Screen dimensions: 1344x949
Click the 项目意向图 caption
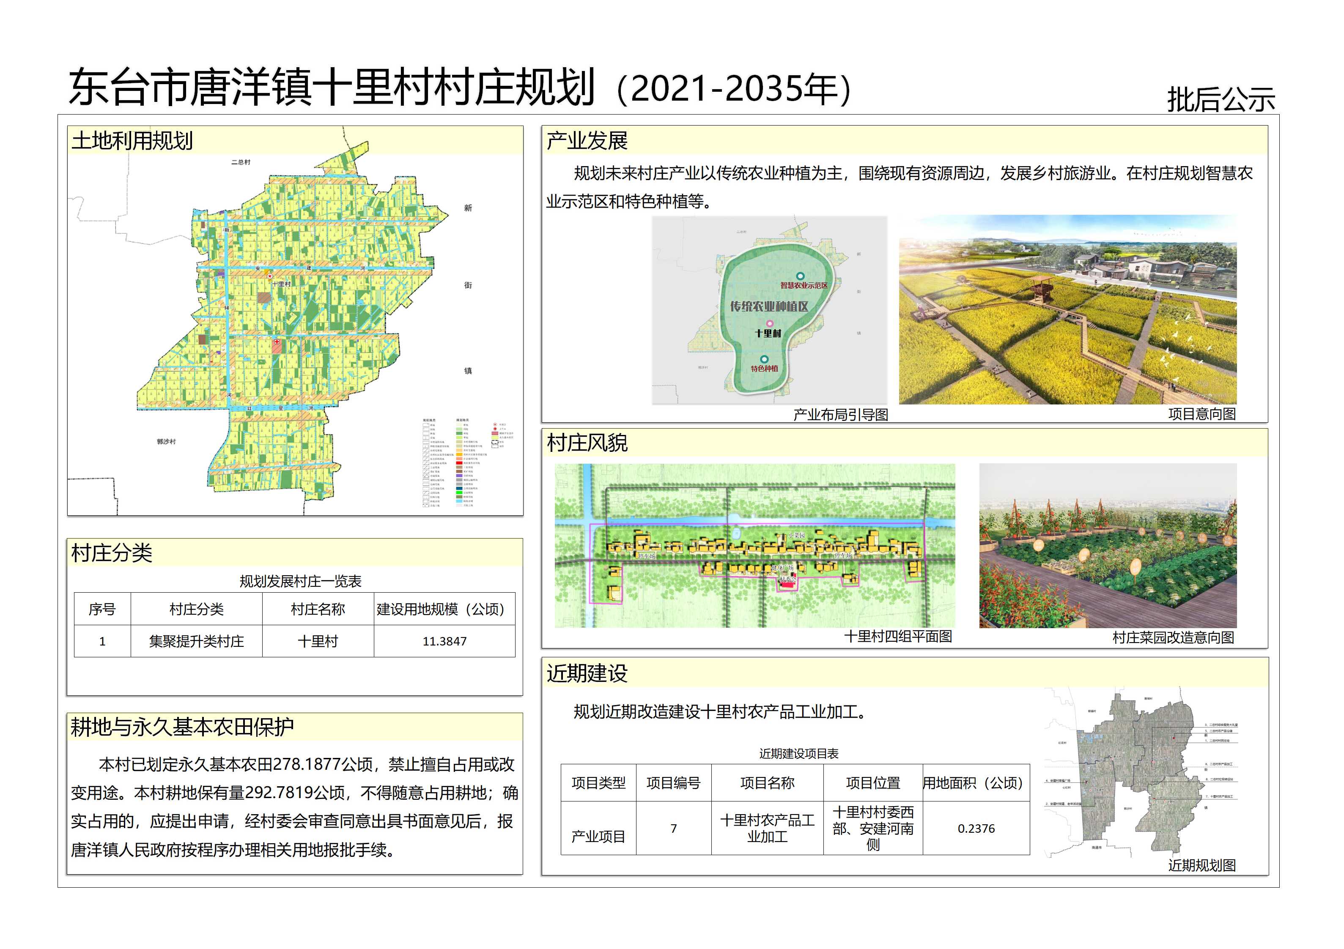click(1202, 414)
